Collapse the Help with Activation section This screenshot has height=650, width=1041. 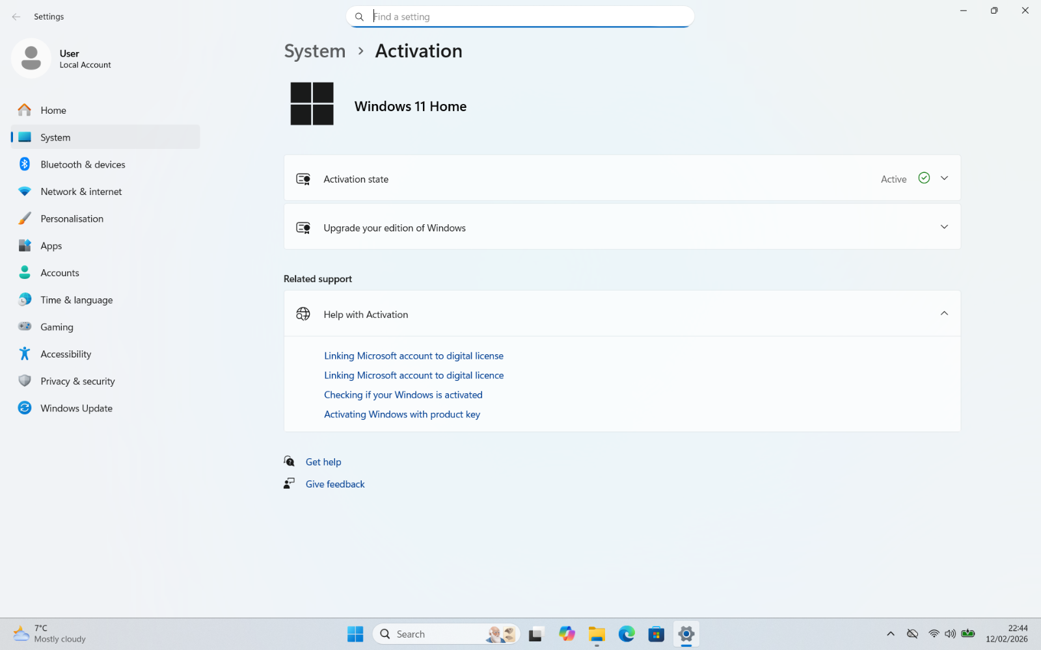click(x=944, y=314)
